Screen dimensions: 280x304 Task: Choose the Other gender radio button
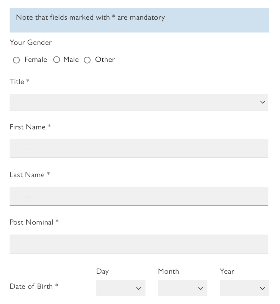click(87, 60)
